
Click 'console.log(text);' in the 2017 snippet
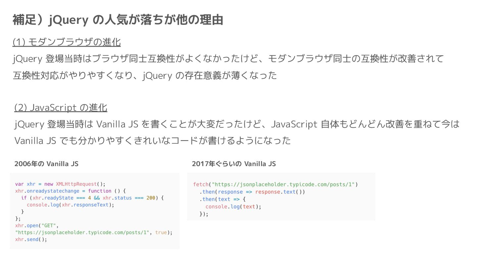(234, 207)
